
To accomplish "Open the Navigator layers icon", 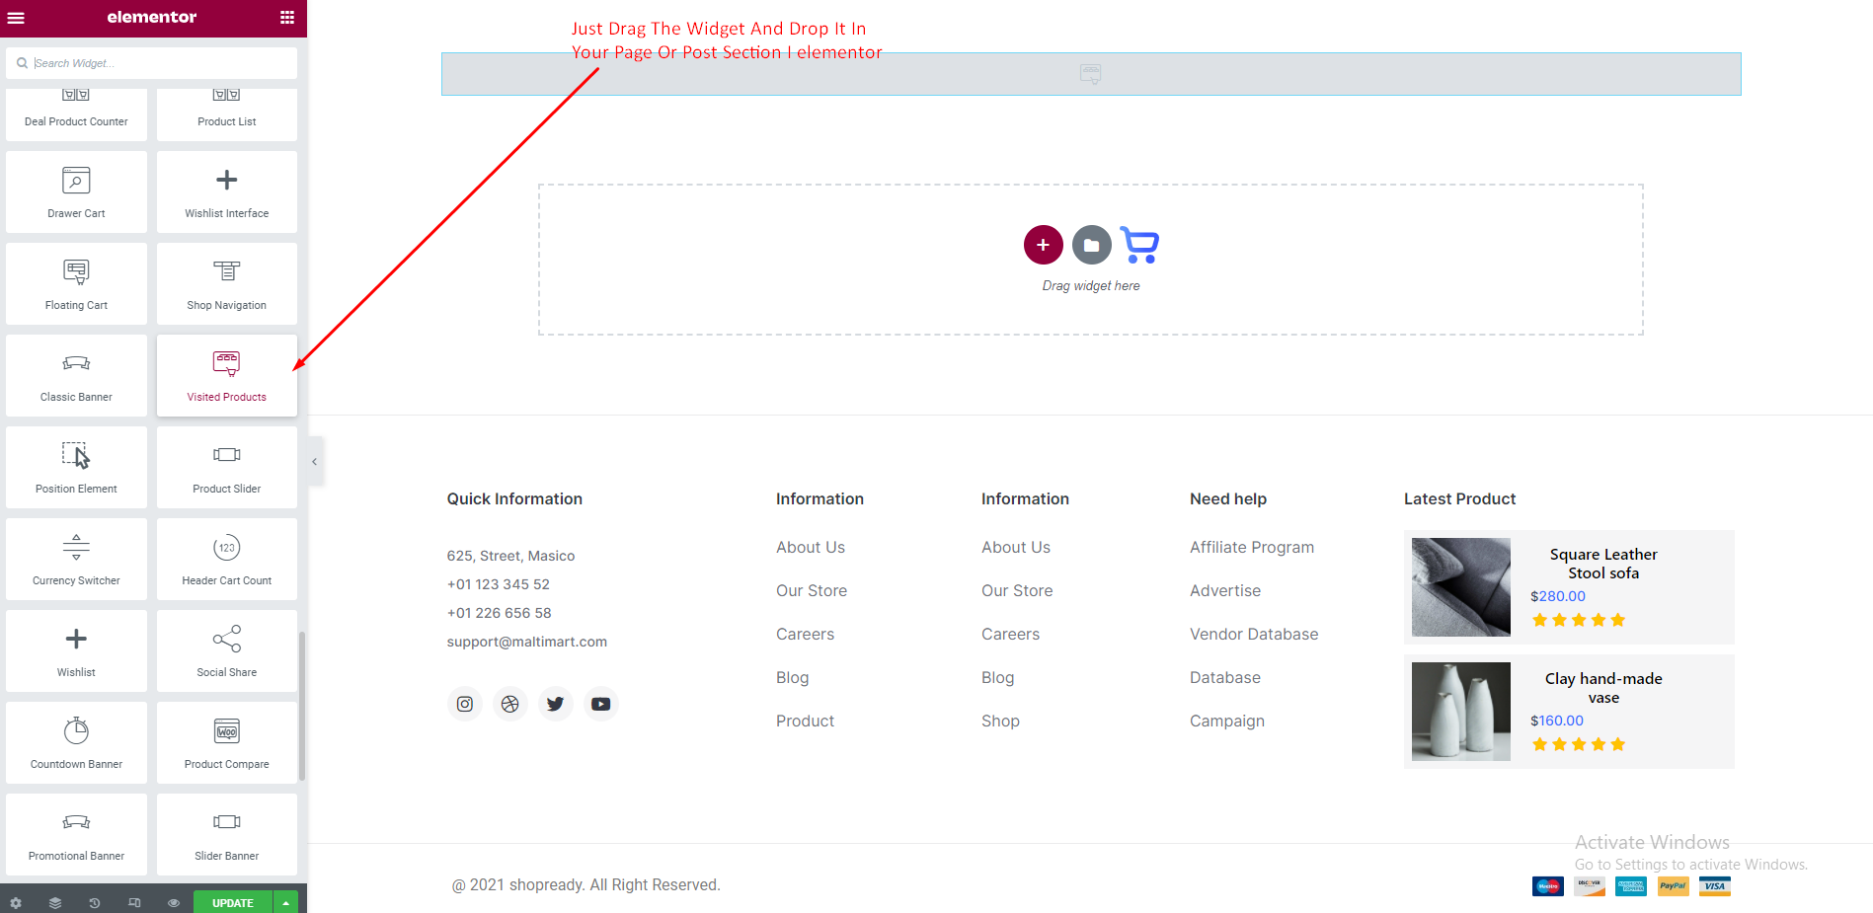I will pos(55,902).
